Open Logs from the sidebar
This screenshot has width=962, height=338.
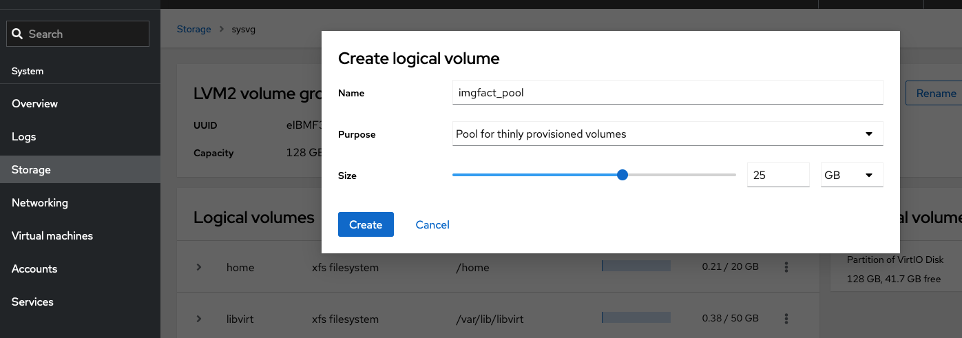point(24,136)
